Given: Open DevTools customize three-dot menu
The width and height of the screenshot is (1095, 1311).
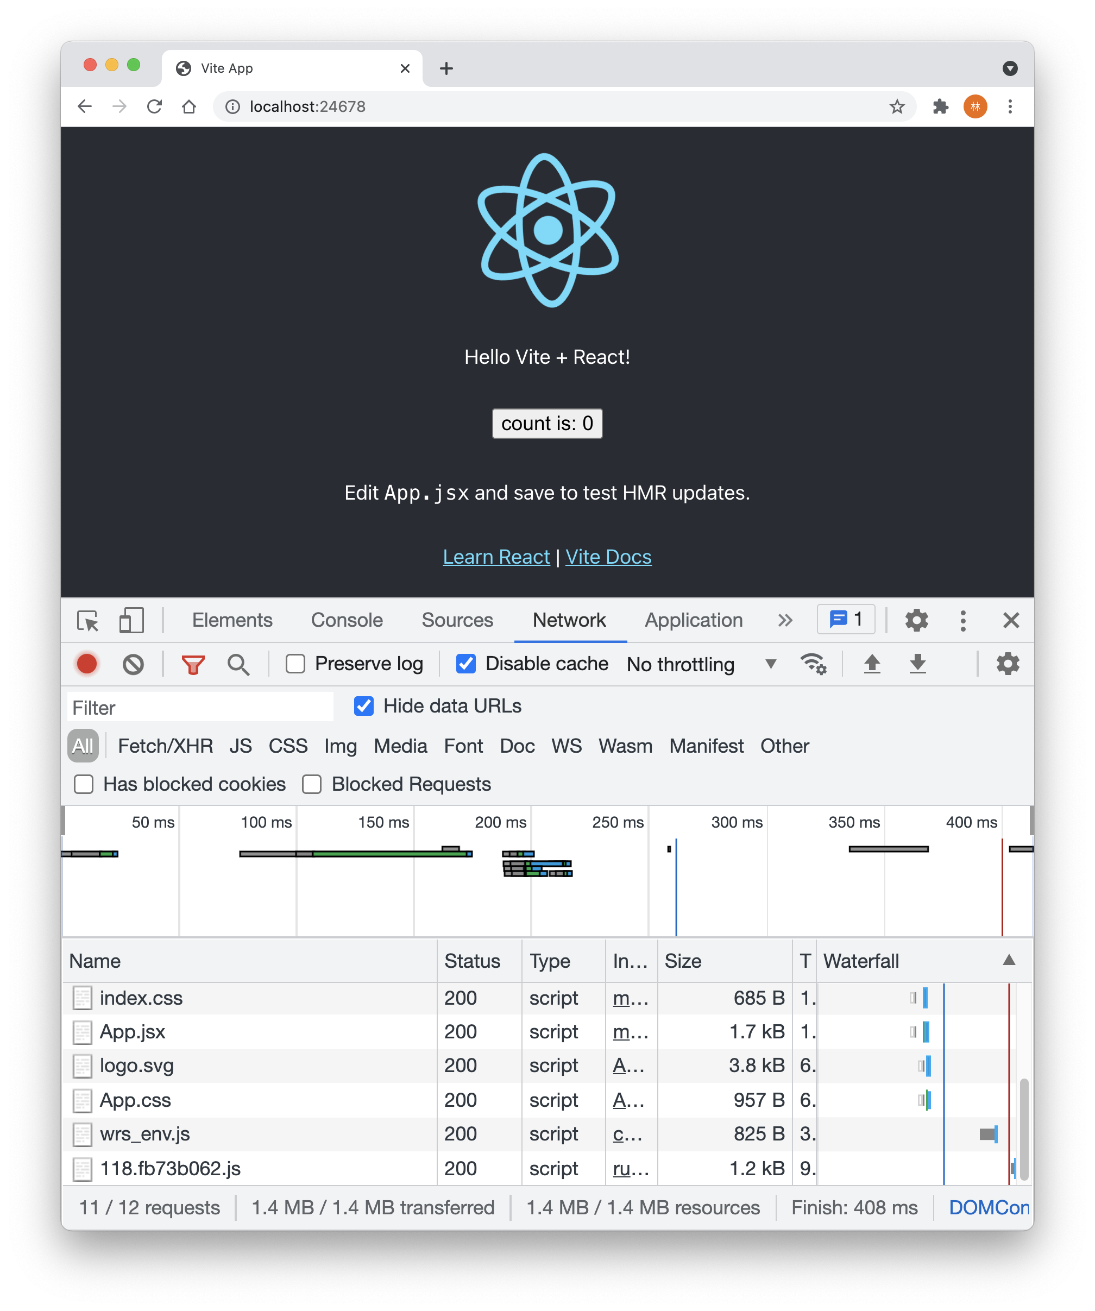Looking at the screenshot, I should pos(962,621).
